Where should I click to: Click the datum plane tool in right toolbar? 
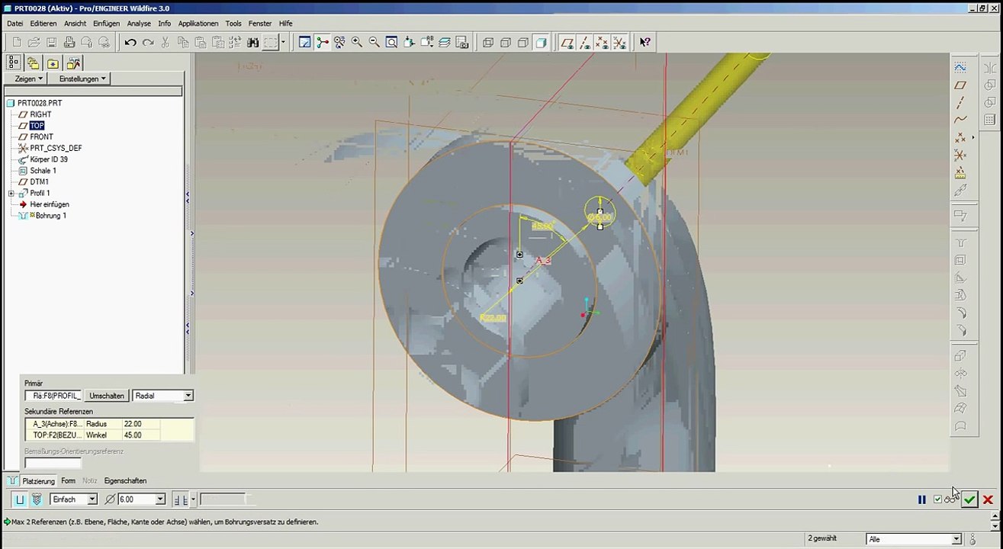[961, 85]
